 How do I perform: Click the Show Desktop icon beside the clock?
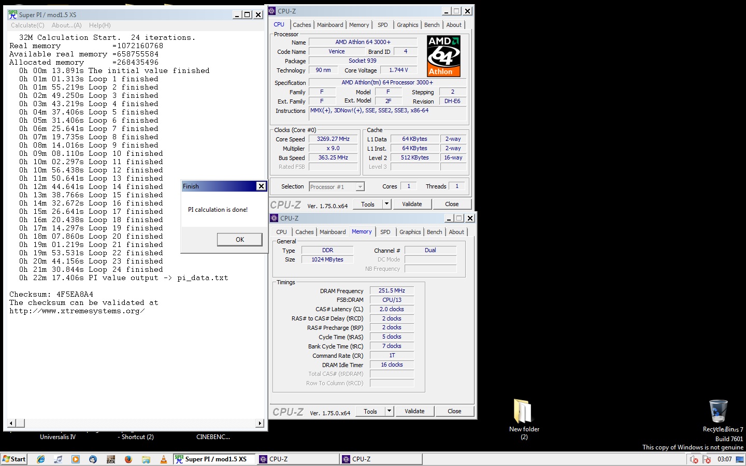[740, 459]
